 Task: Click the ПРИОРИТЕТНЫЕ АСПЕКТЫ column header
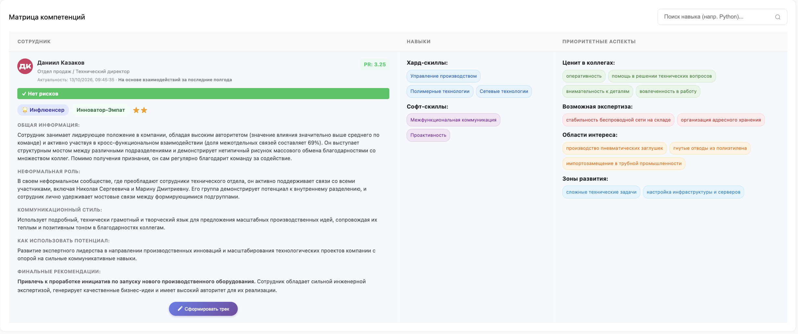click(599, 42)
